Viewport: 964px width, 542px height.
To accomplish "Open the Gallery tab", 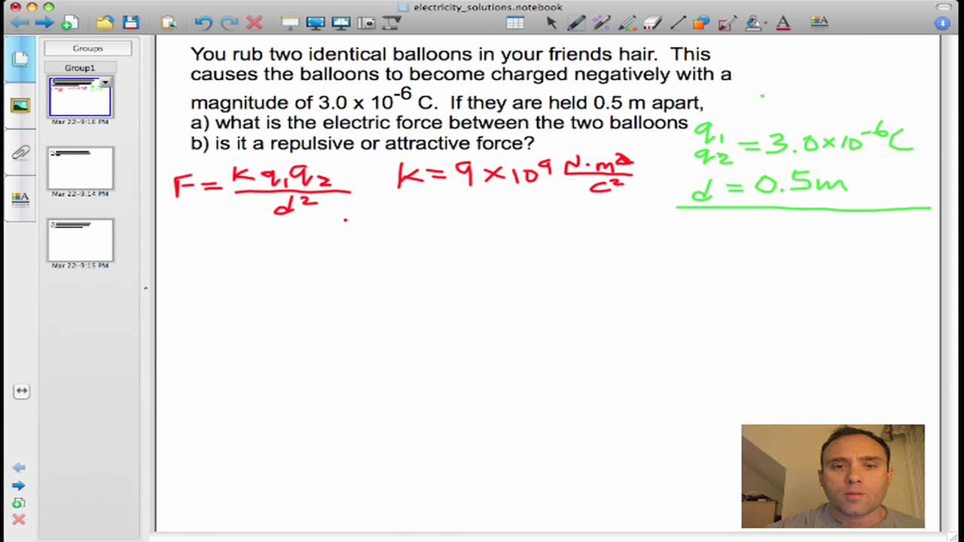I will pos(20,105).
